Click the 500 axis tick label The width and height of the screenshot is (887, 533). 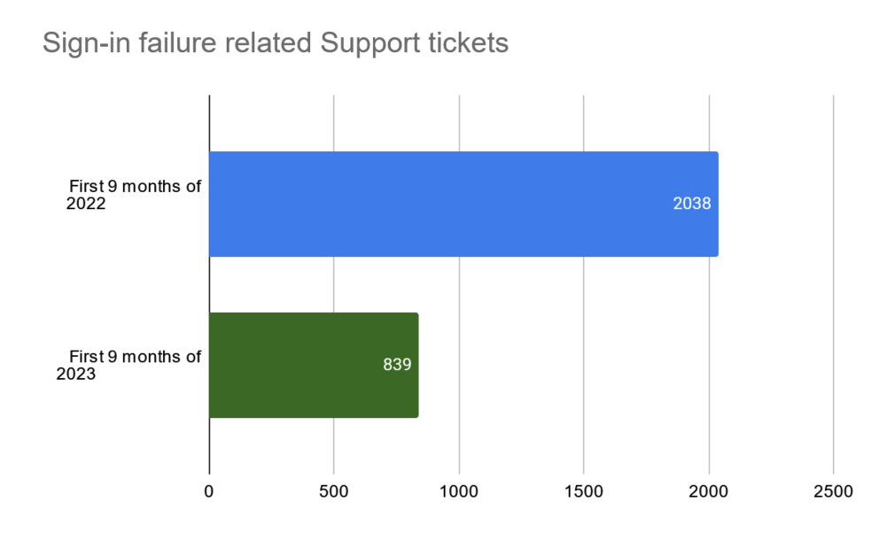click(x=334, y=491)
